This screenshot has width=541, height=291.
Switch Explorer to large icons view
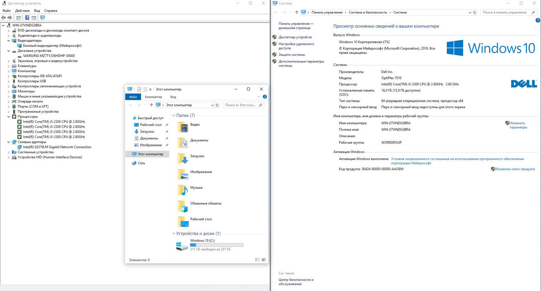(x=264, y=260)
